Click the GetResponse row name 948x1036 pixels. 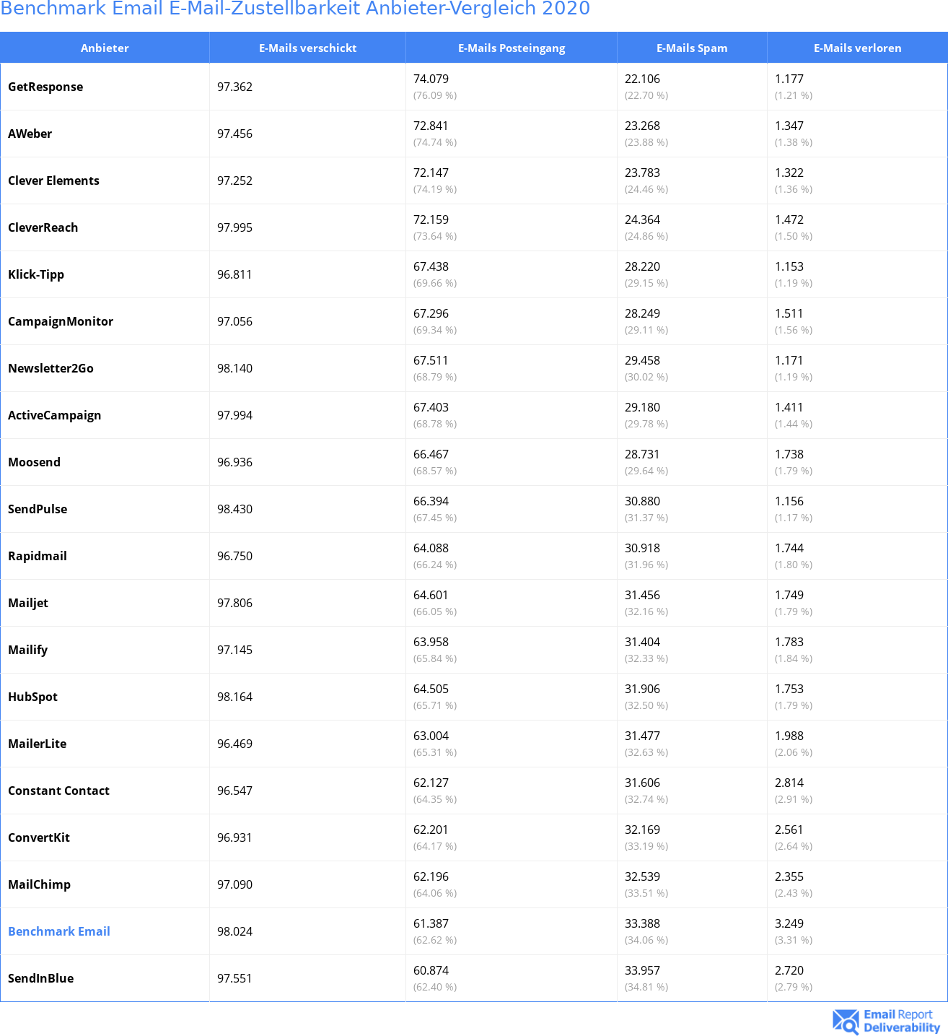45,87
